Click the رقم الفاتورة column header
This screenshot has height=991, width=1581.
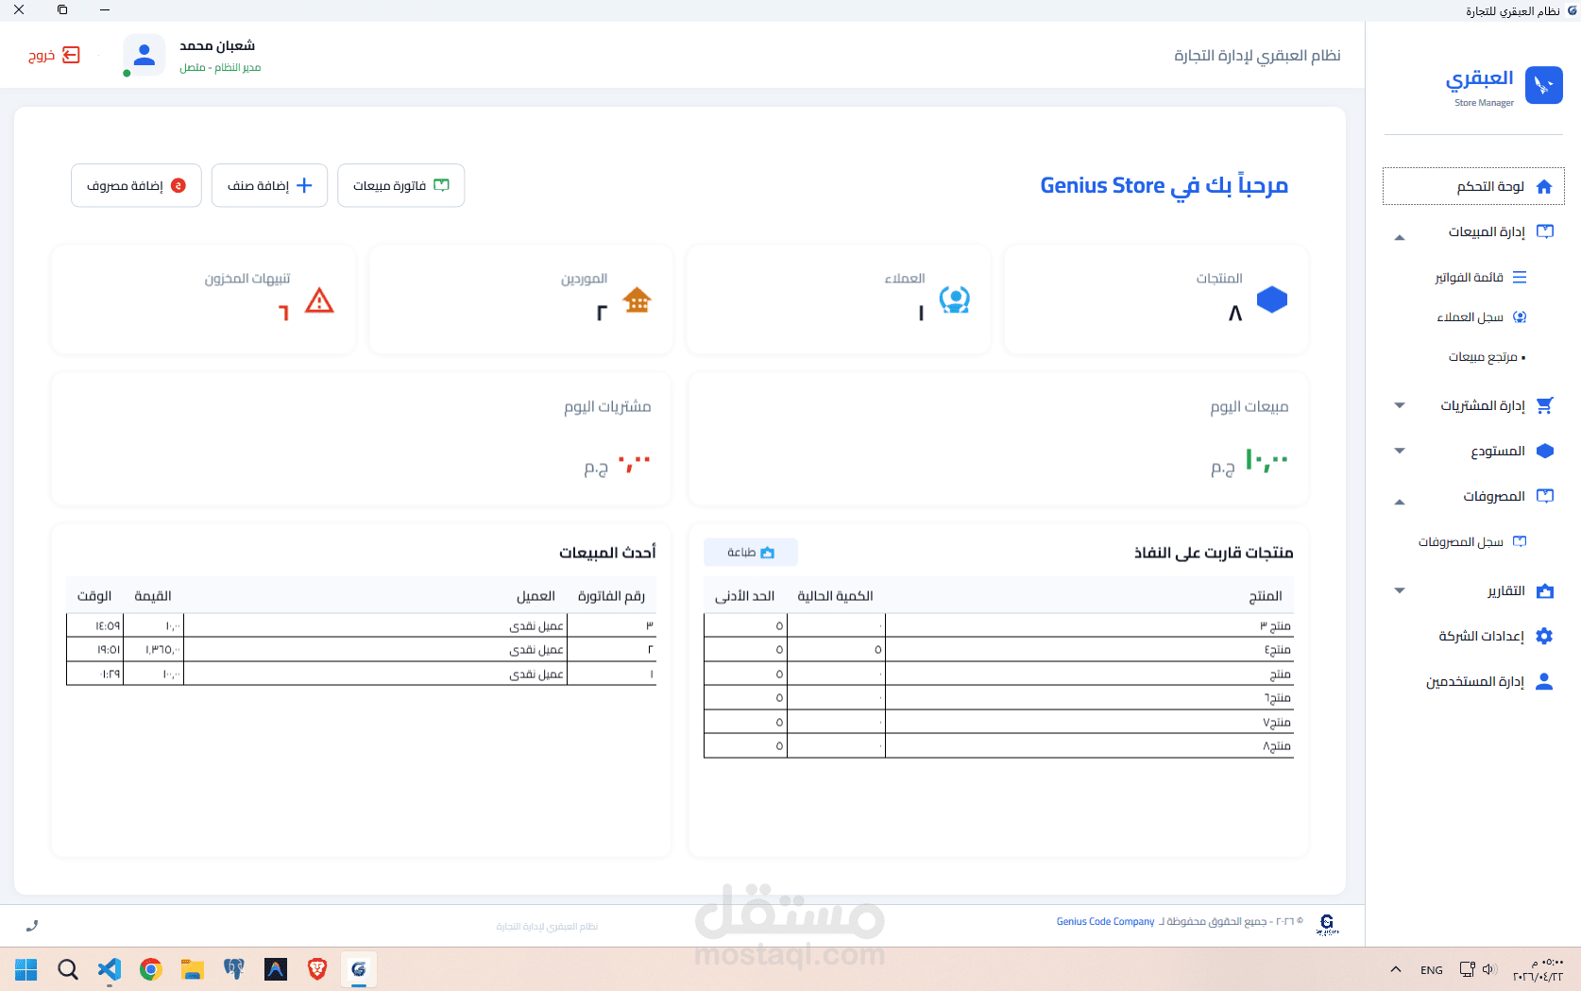pyautogui.click(x=611, y=596)
